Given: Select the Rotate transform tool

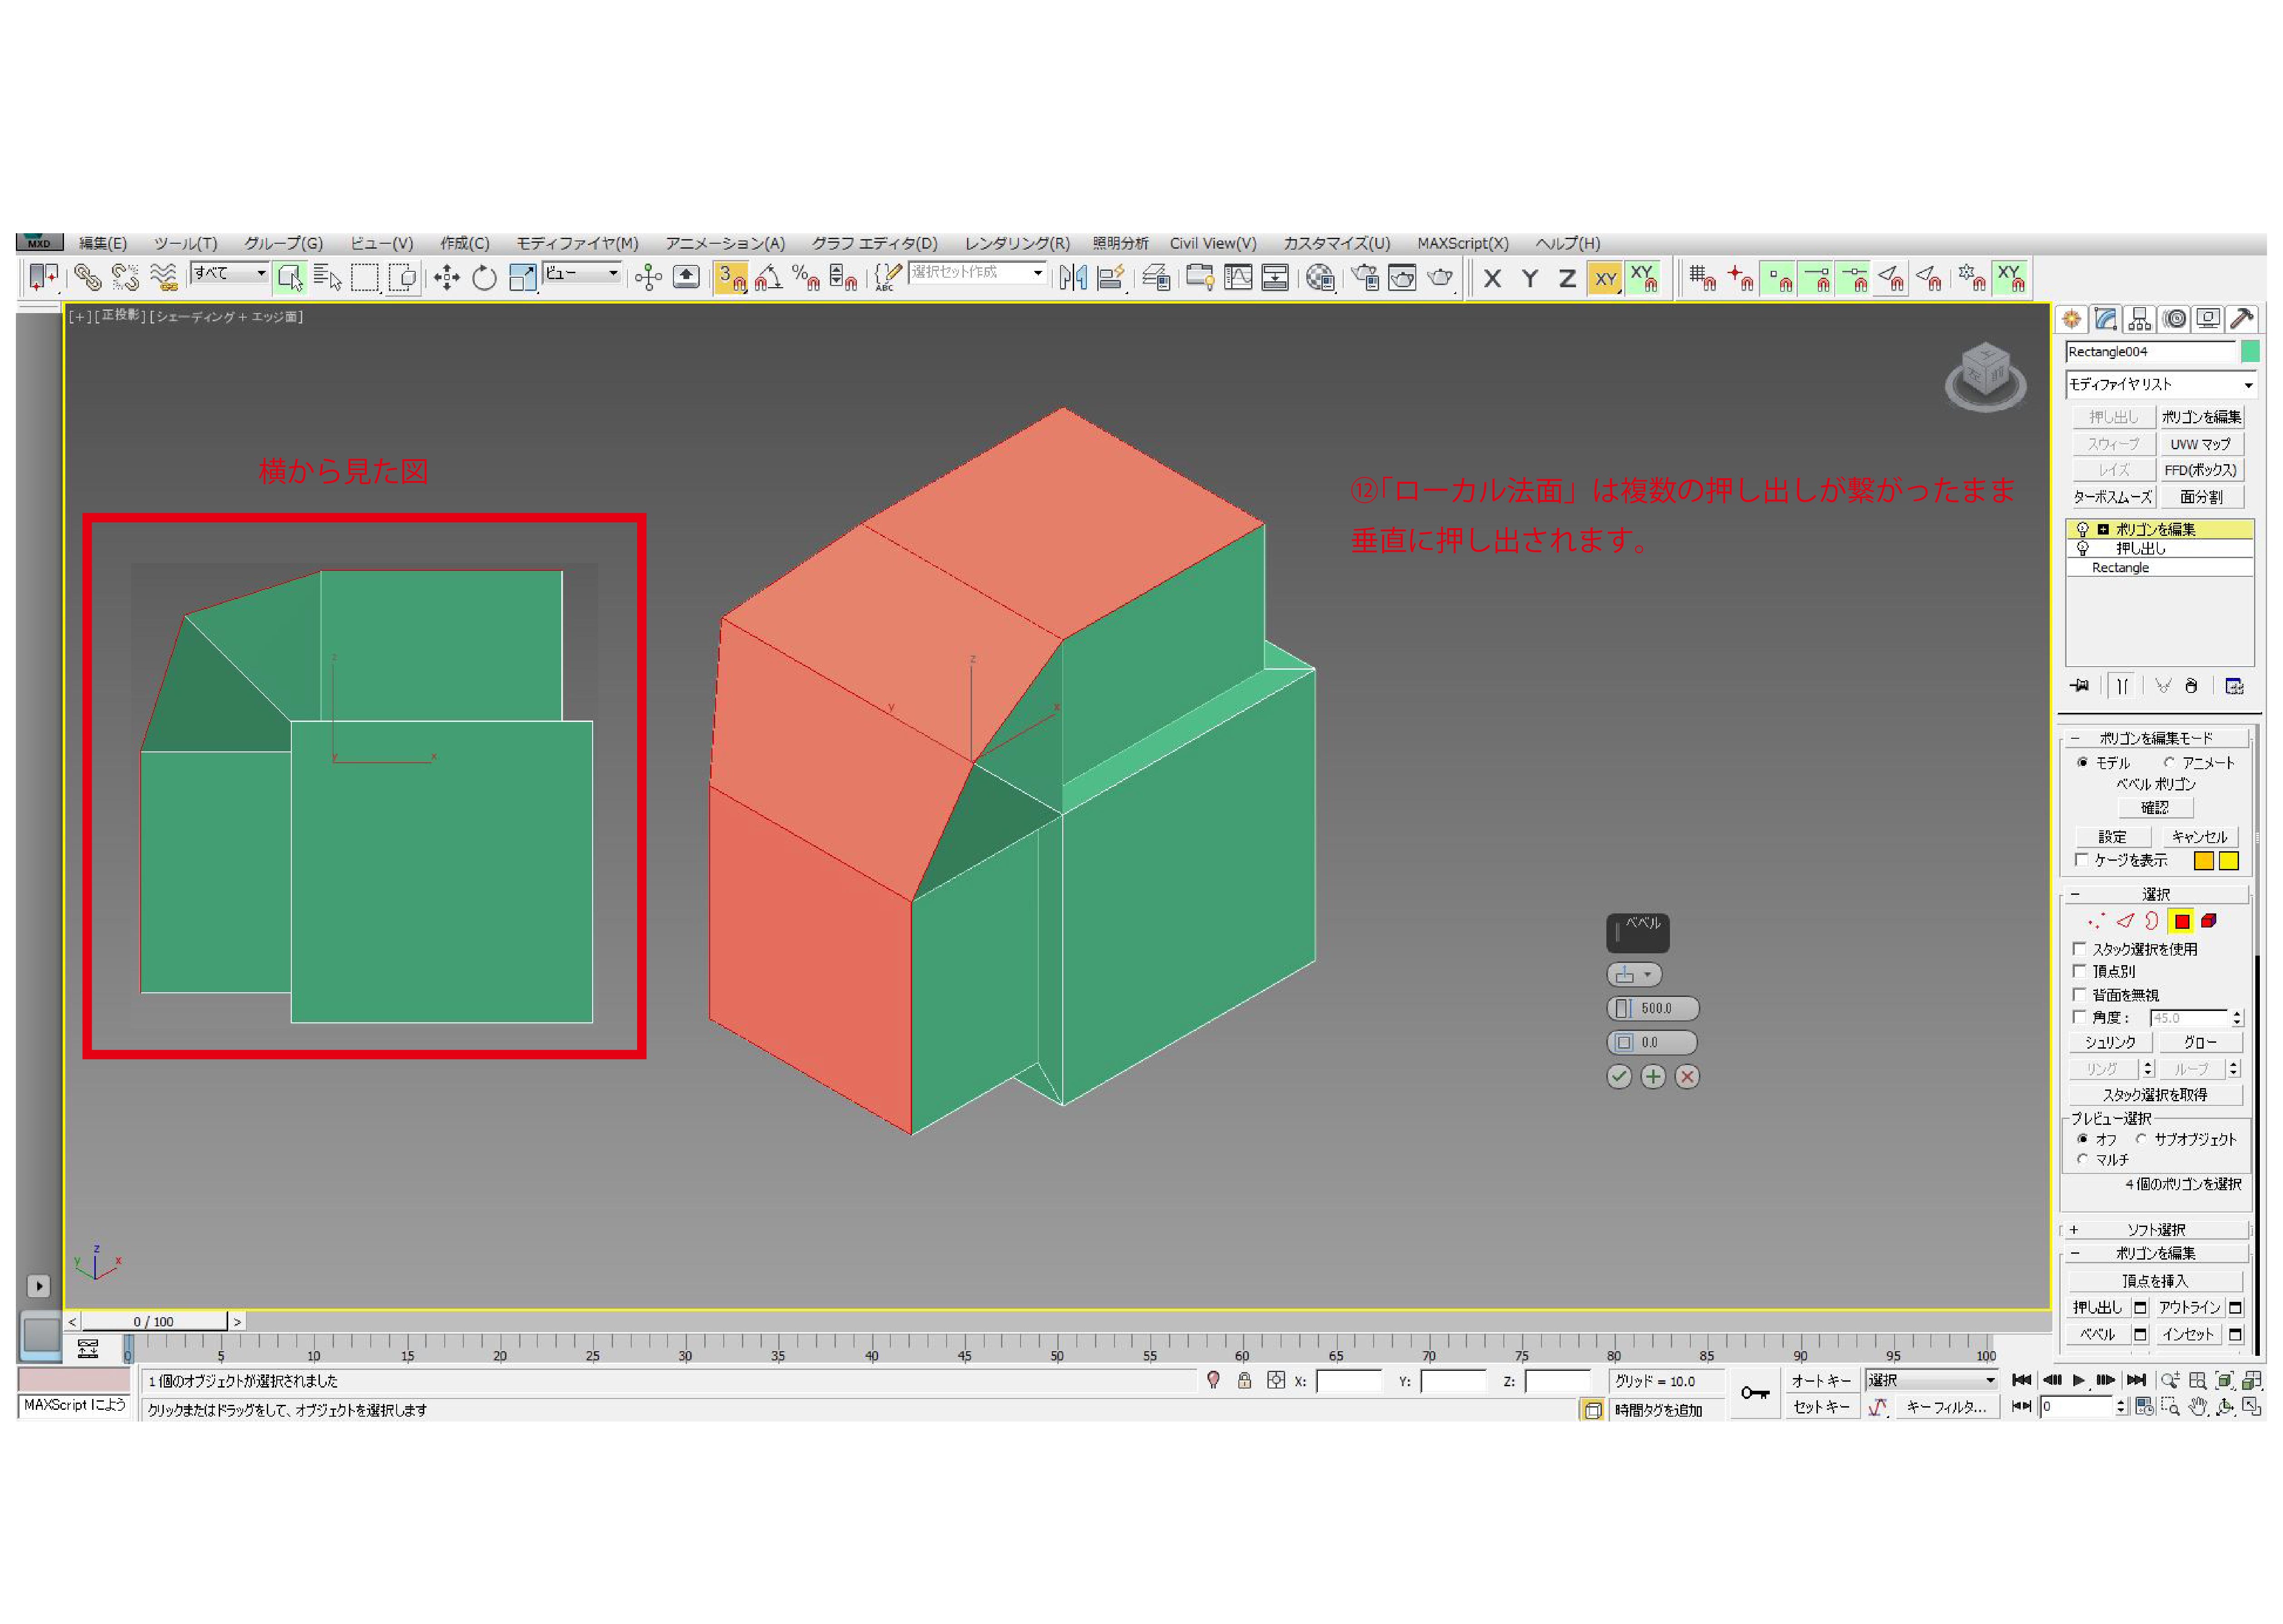Looking at the screenshot, I should tap(484, 278).
